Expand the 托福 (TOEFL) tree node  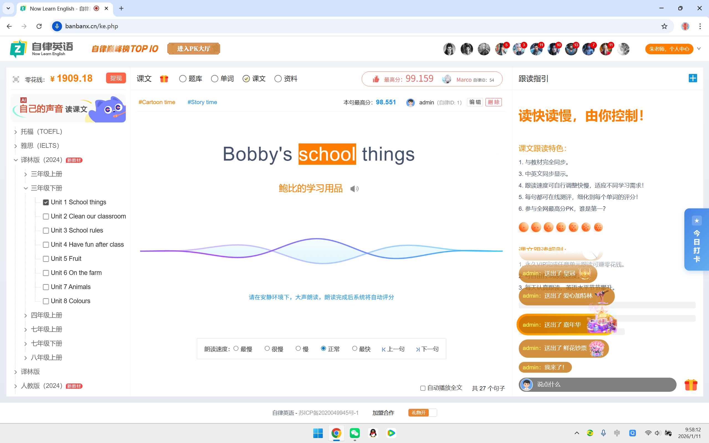tap(16, 132)
